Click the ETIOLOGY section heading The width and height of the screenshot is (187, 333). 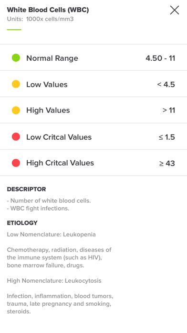pyautogui.click(x=22, y=223)
